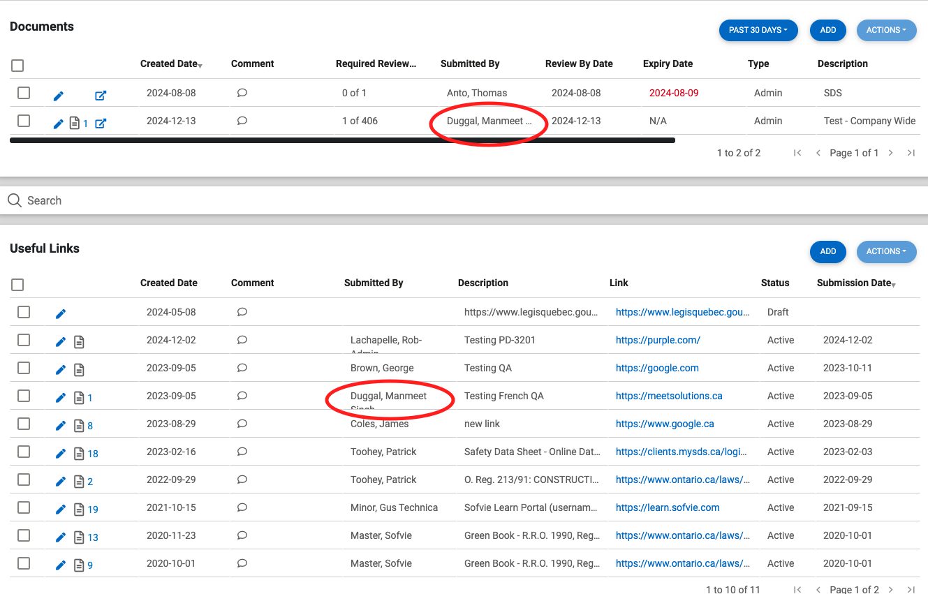This screenshot has width=928, height=594.
Task: Open the https://meetsolutions.ca link
Action: click(669, 396)
